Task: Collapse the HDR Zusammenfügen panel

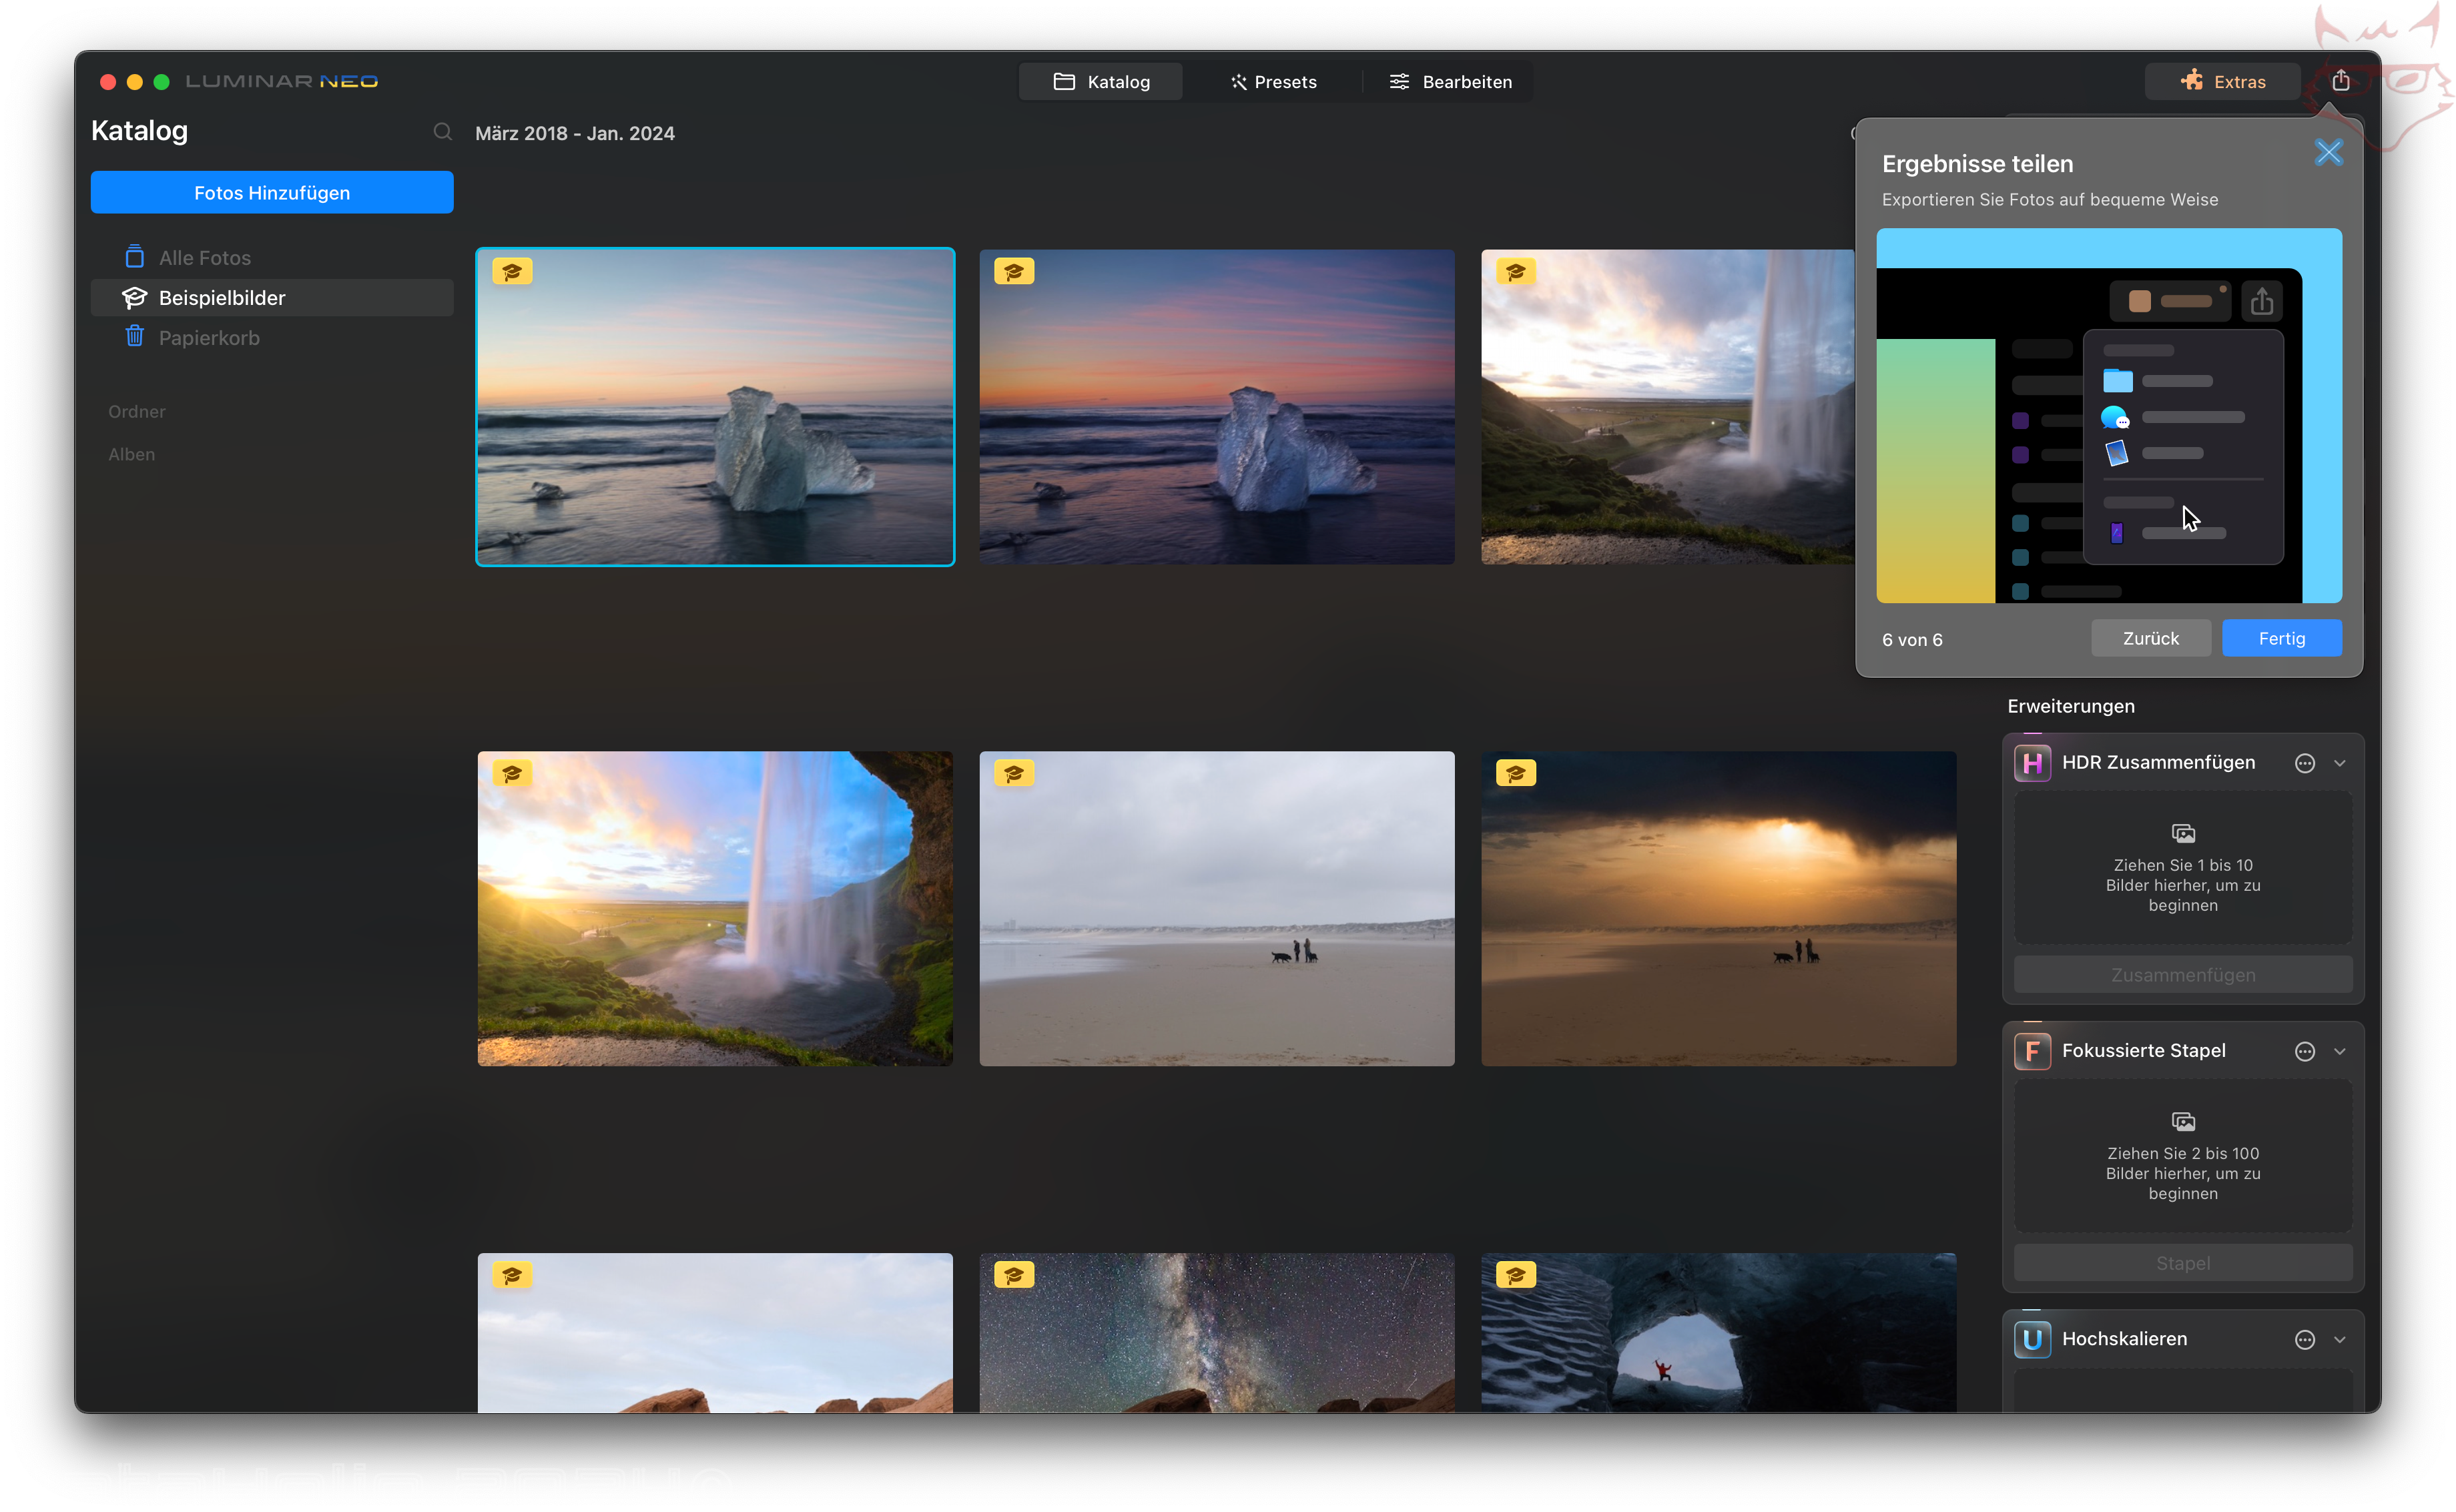Action: (2340, 763)
